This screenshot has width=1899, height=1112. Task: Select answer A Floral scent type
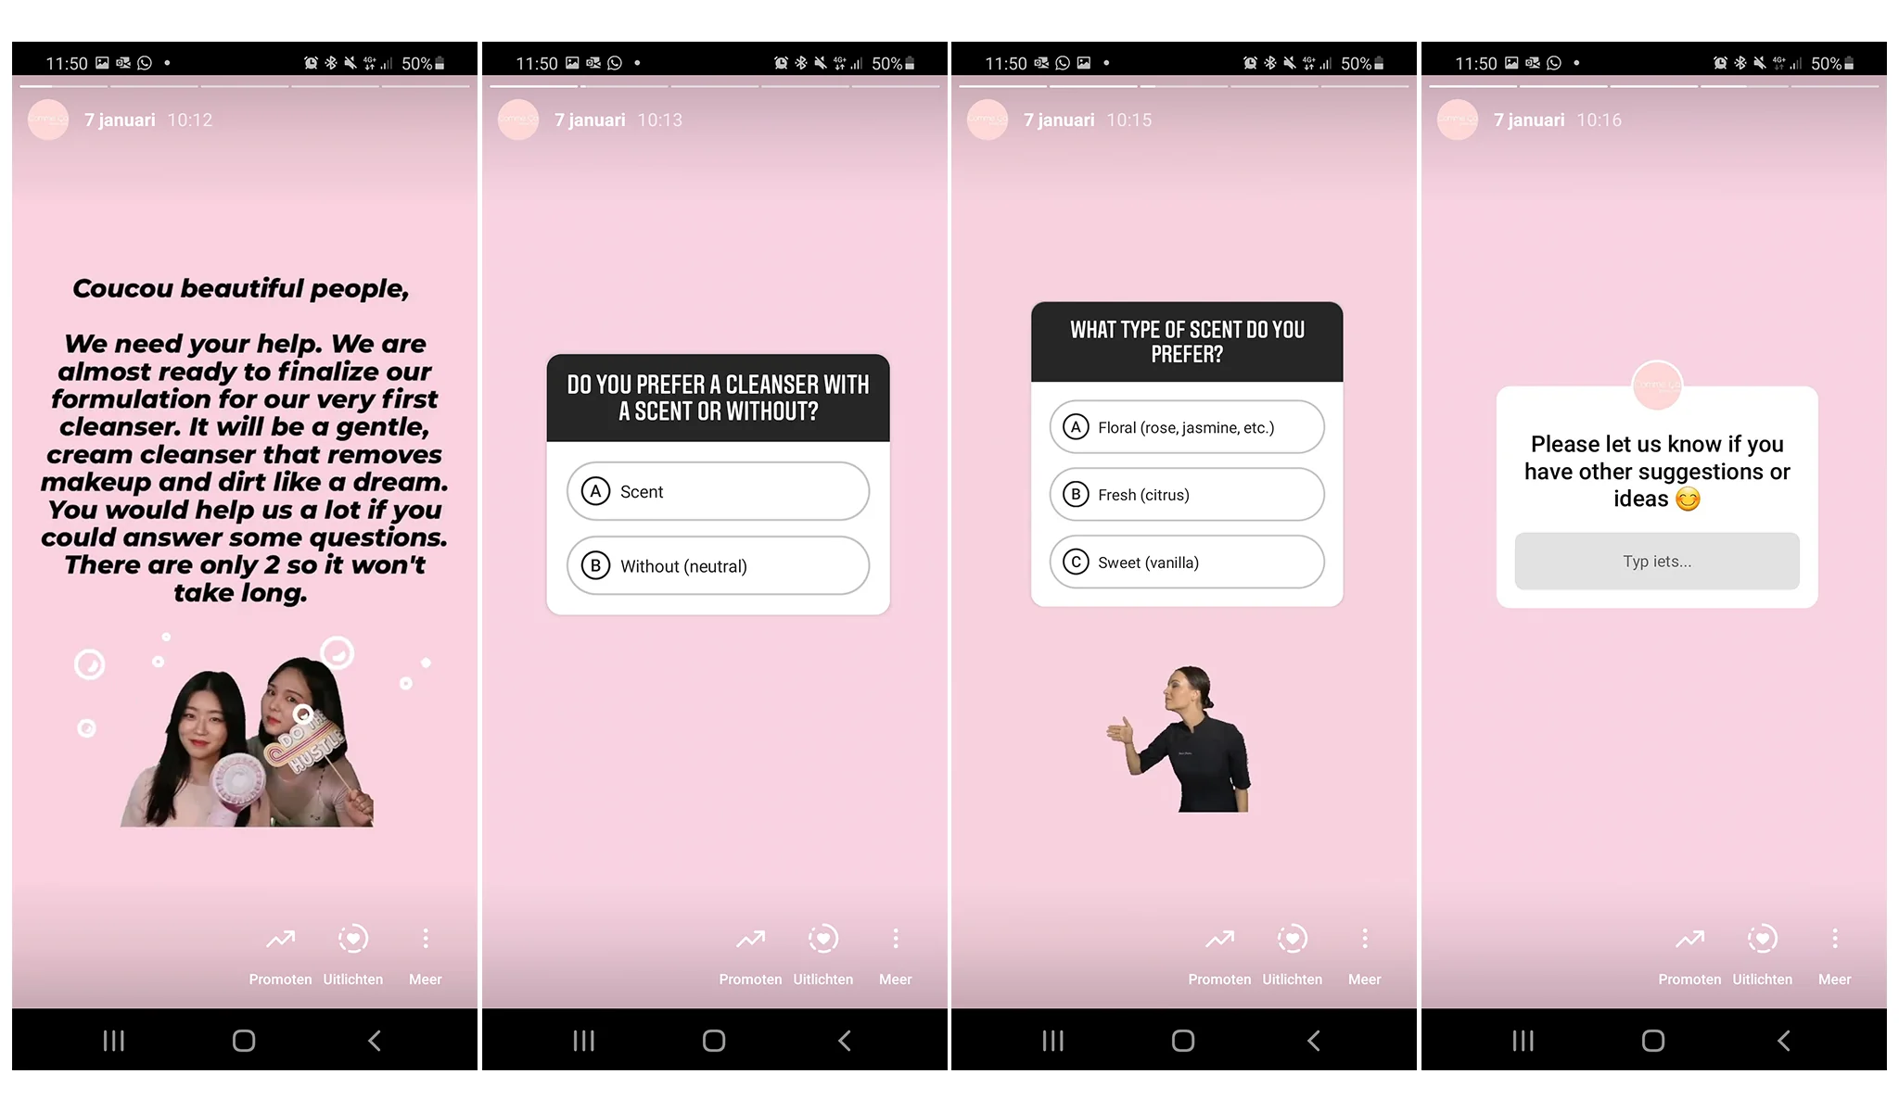click(x=1189, y=427)
